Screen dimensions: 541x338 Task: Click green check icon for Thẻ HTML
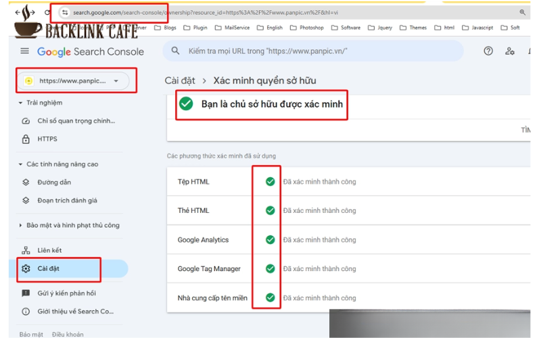click(270, 210)
